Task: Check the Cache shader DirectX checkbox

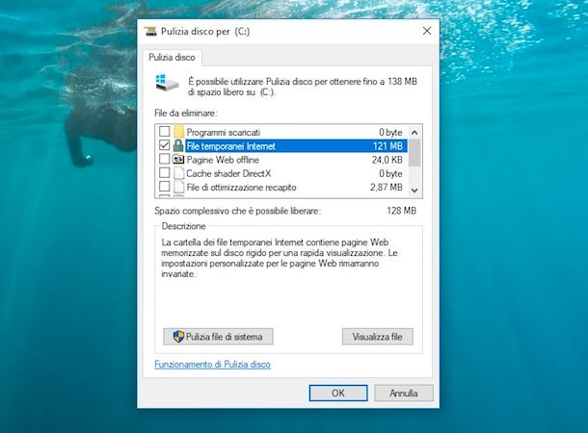Action: (164, 172)
